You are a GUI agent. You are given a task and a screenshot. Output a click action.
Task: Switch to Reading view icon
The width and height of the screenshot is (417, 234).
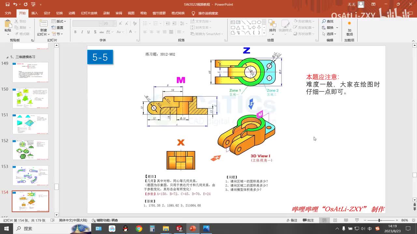click(345, 220)
